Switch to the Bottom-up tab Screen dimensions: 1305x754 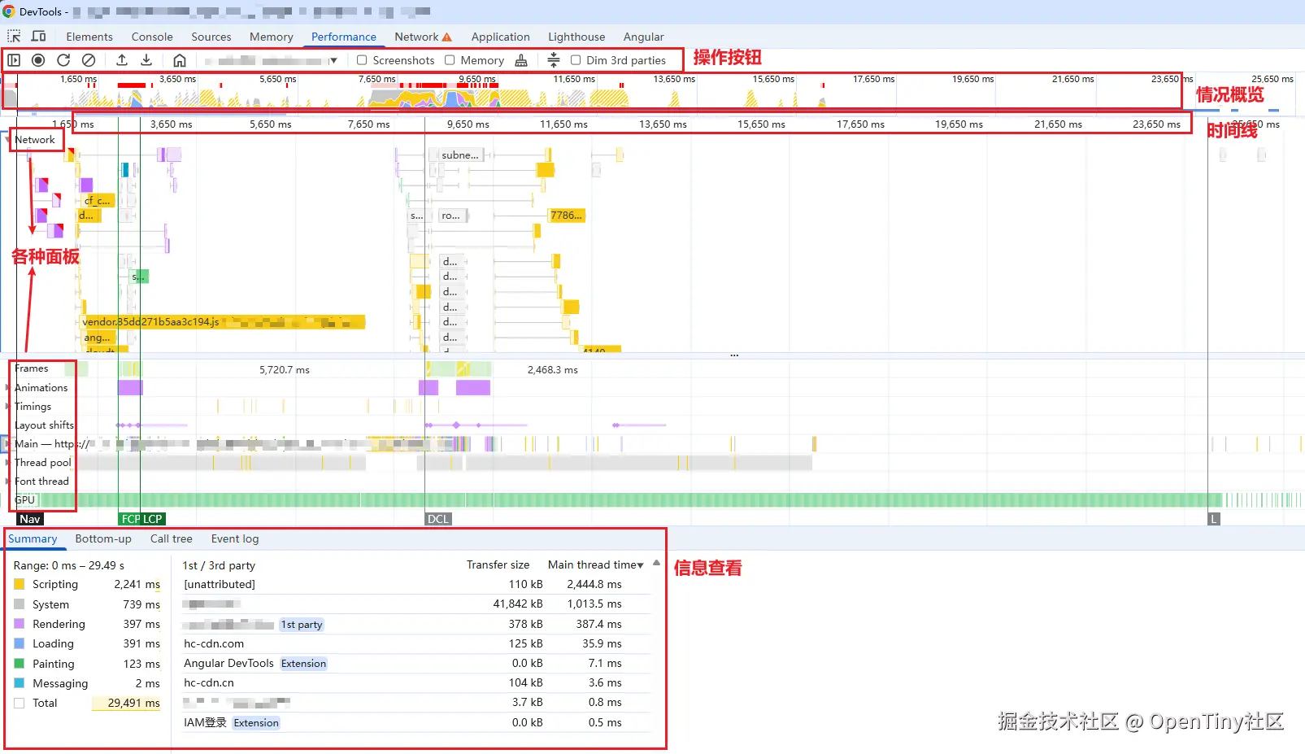[x=103, y=538]
